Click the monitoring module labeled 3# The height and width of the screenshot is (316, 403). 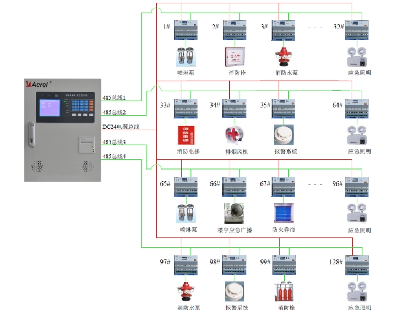(283, 30)
